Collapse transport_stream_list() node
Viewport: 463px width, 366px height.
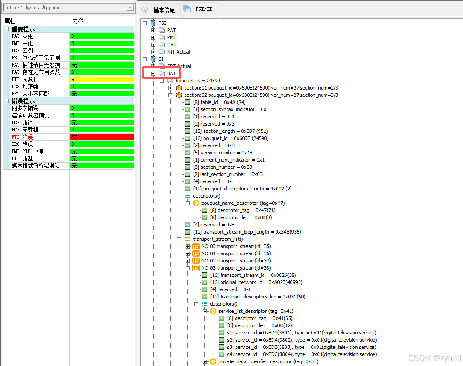[179, 239]
